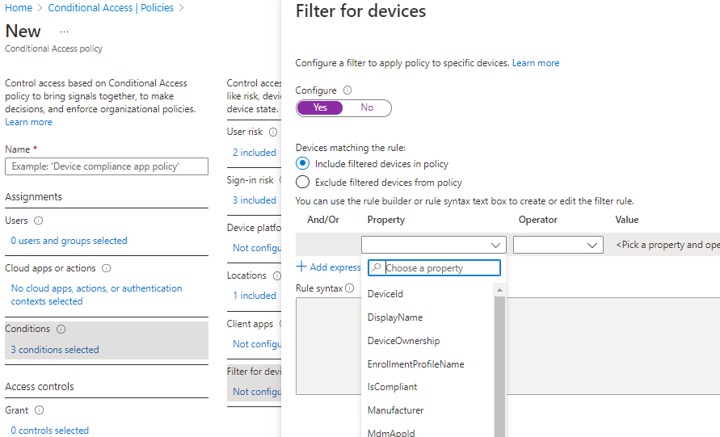Select IsCompliant in the property list
Image resolution: width=720 pixels, height=437 pixels.
(392, 387)
